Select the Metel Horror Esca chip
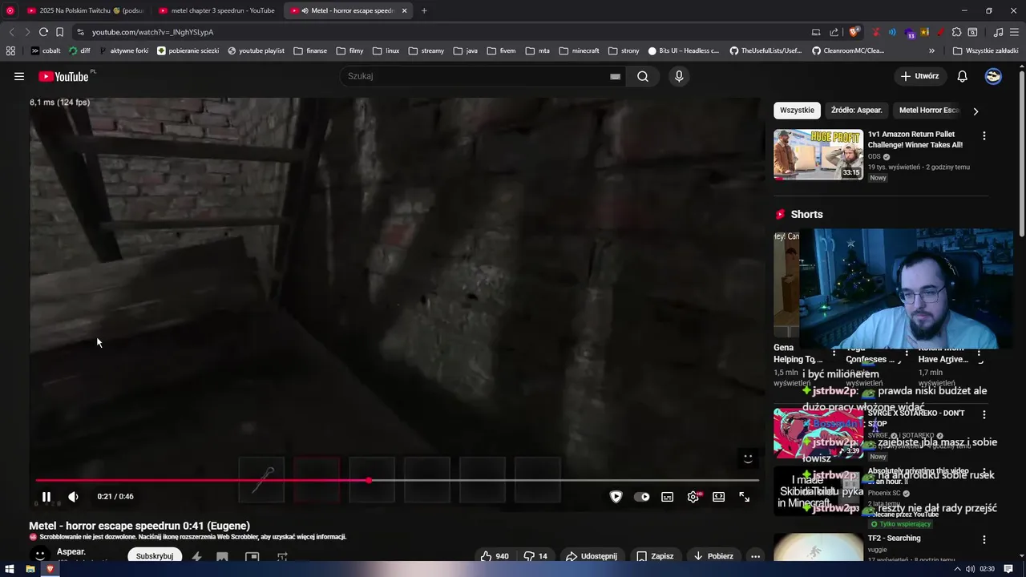This screenshot has height=577, width=1026. pos(929,111)
